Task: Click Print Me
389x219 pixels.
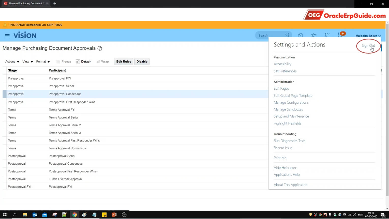Action: click(x=280, y=158)
